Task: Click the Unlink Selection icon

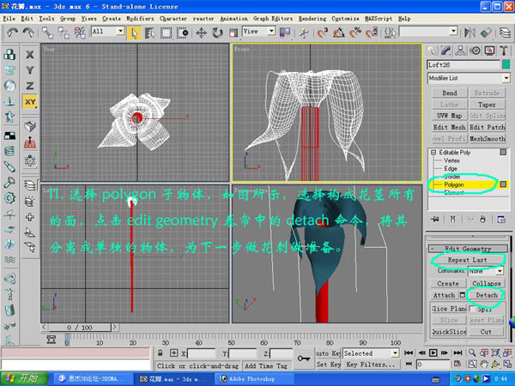Action: tap(64, 33)
